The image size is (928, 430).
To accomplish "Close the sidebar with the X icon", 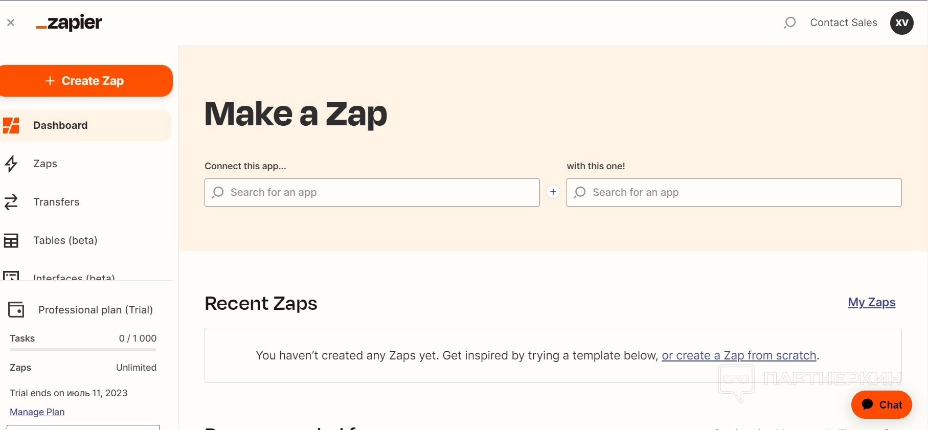I will (x=11, y=22).
